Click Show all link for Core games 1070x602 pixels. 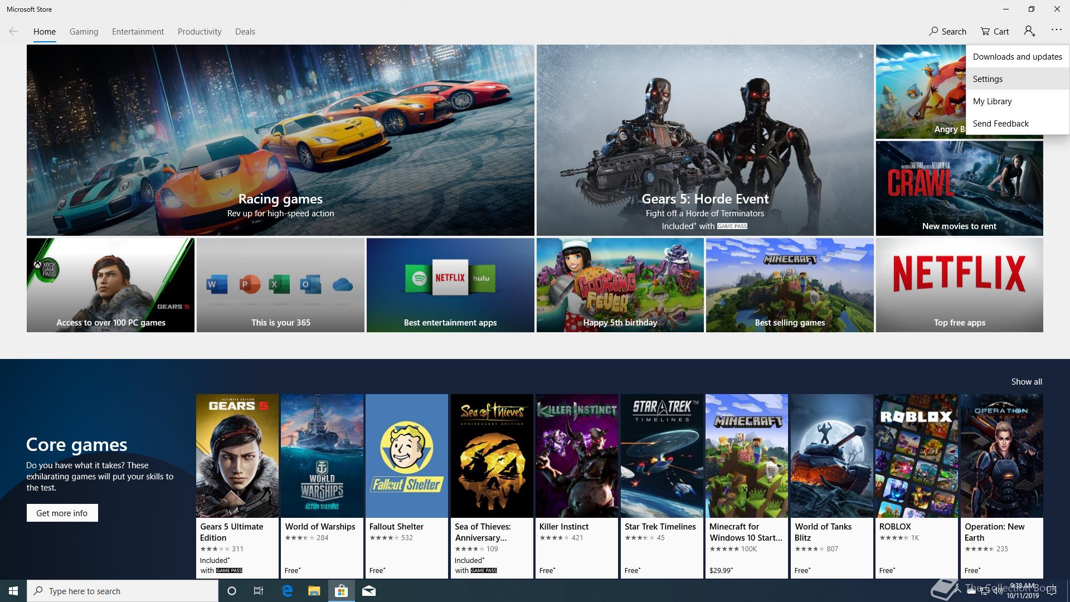pos(1027,382)
